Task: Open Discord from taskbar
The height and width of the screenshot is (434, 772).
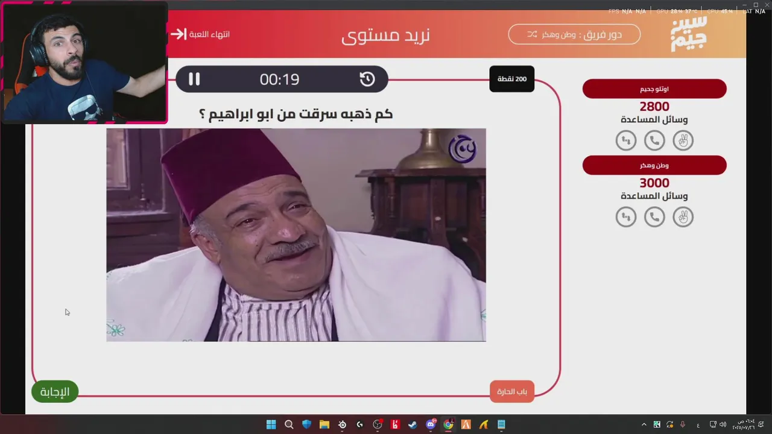Action: point(431,424)
